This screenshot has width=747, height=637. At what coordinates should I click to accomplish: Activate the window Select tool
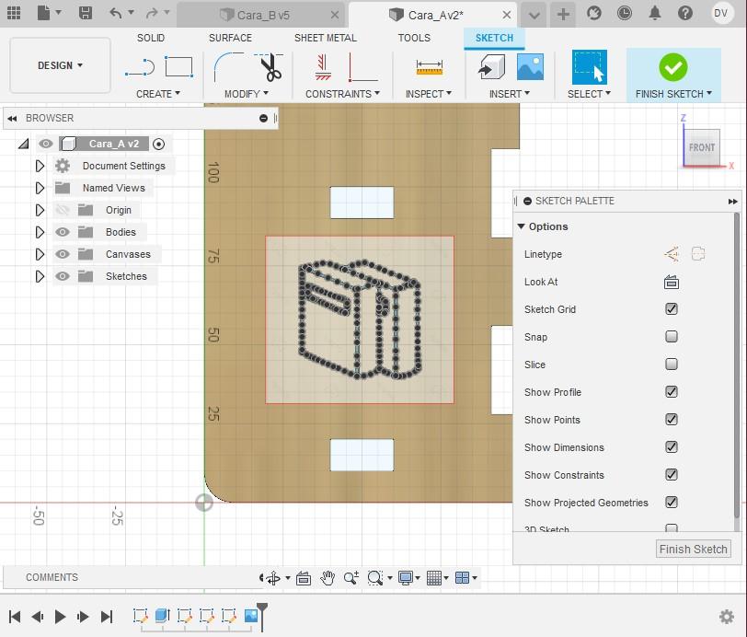[x=590, y=67]
